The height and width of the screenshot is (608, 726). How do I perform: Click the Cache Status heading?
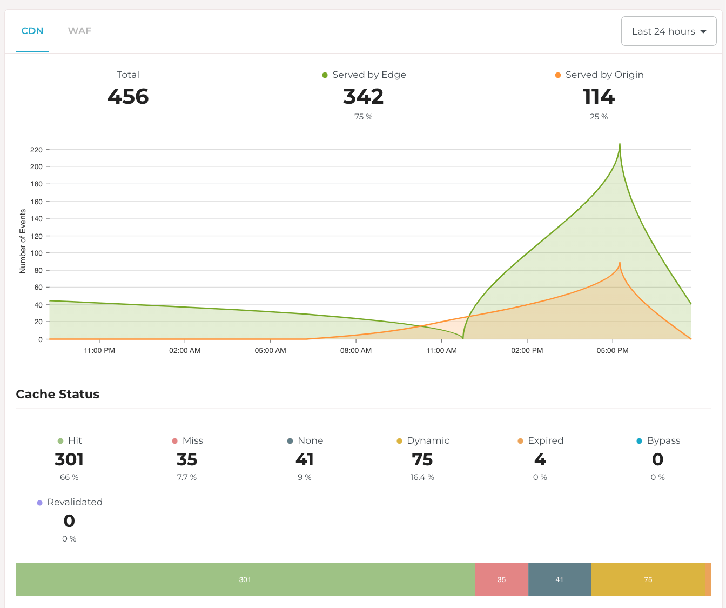tap(58, 394)
